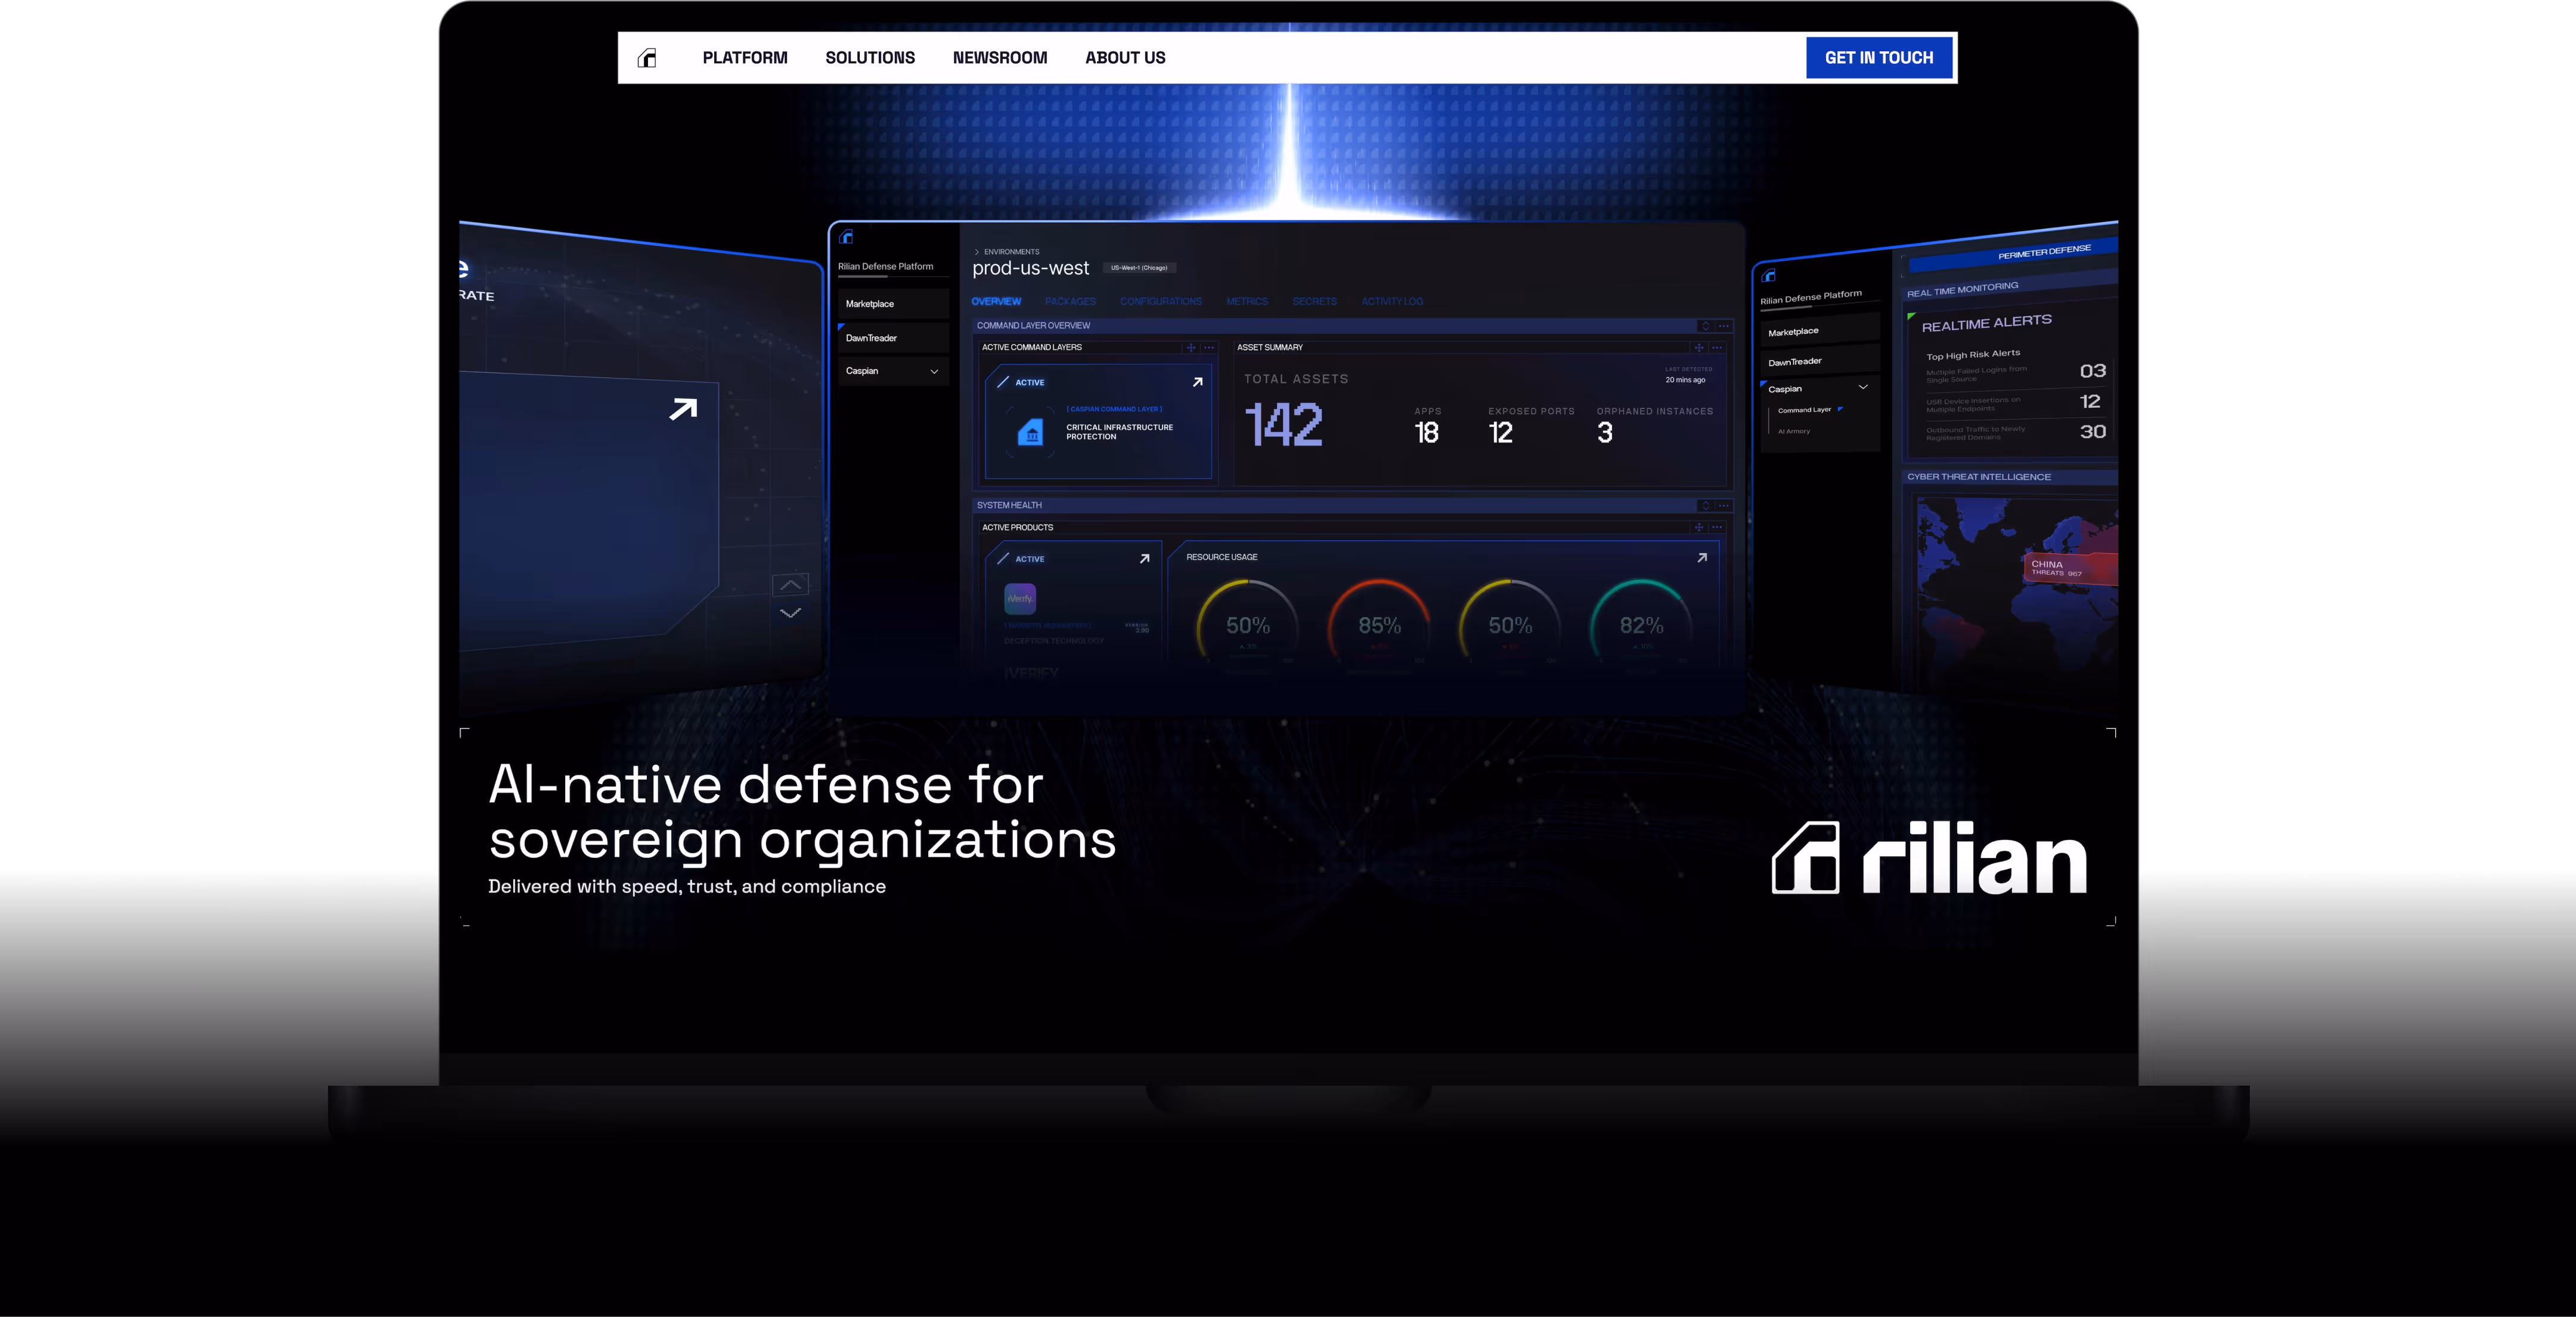Viewport: 2576px width, 1317px height.
Task: Click the Environments breadcrumb link
Action: 1011,252
